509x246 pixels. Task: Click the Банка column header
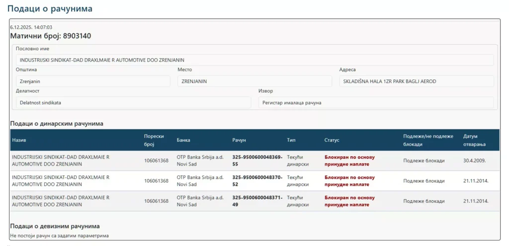[x=183, y=140]
